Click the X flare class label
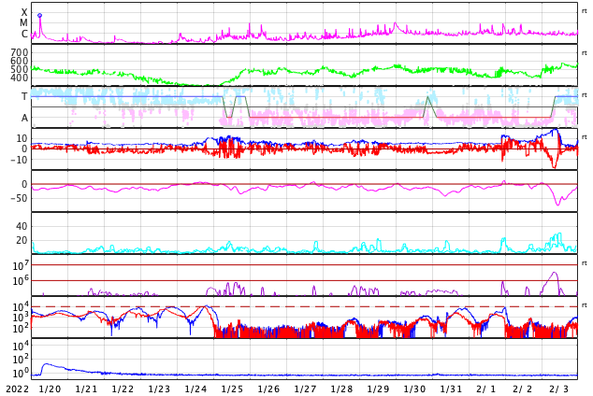 tap(24, 12)
